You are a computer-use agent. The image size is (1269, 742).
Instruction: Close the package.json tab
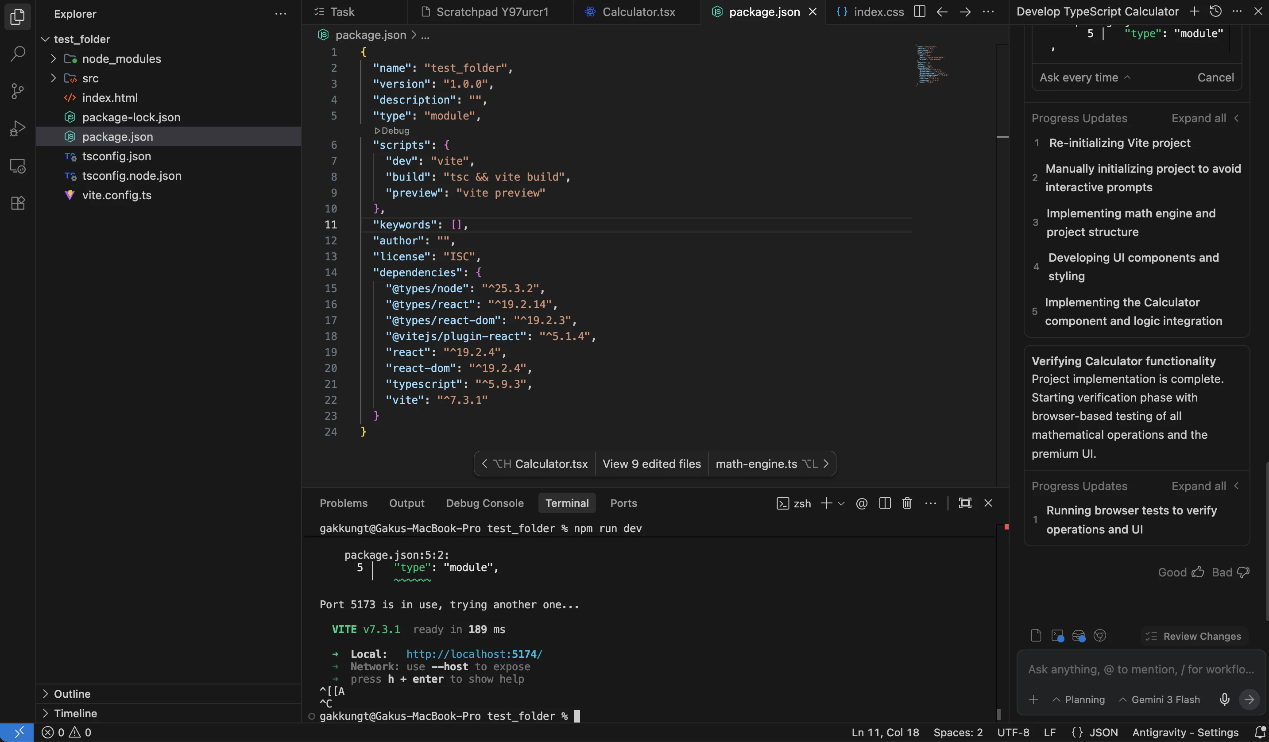tap(812, 12)
